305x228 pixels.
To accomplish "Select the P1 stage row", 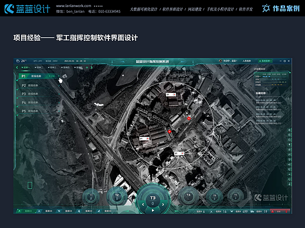I will (39, 76).
